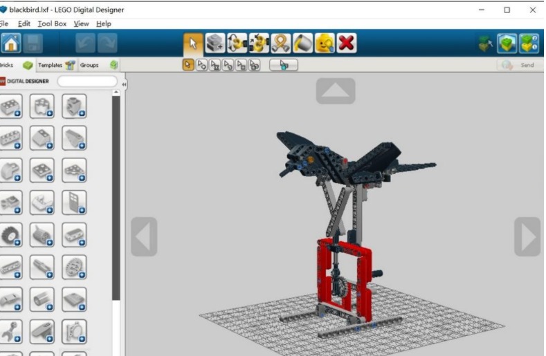Click the Home icon button
The image size is (546, 356).
[x=11, y=44]
